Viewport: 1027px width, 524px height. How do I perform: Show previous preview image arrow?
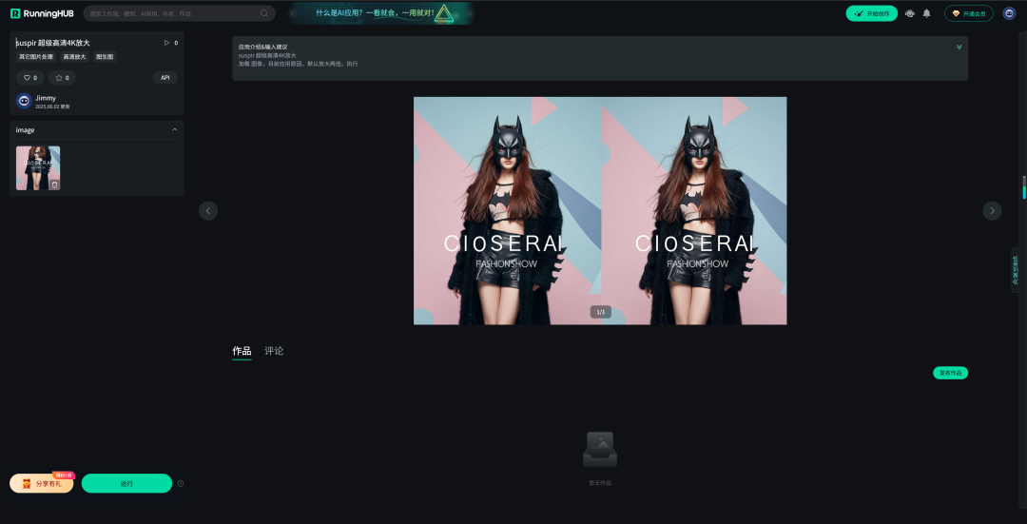click(208, 210)
